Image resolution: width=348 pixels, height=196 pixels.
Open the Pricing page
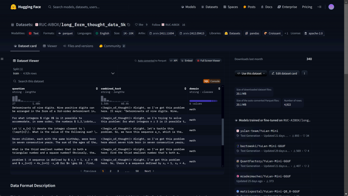click(307, 7)
